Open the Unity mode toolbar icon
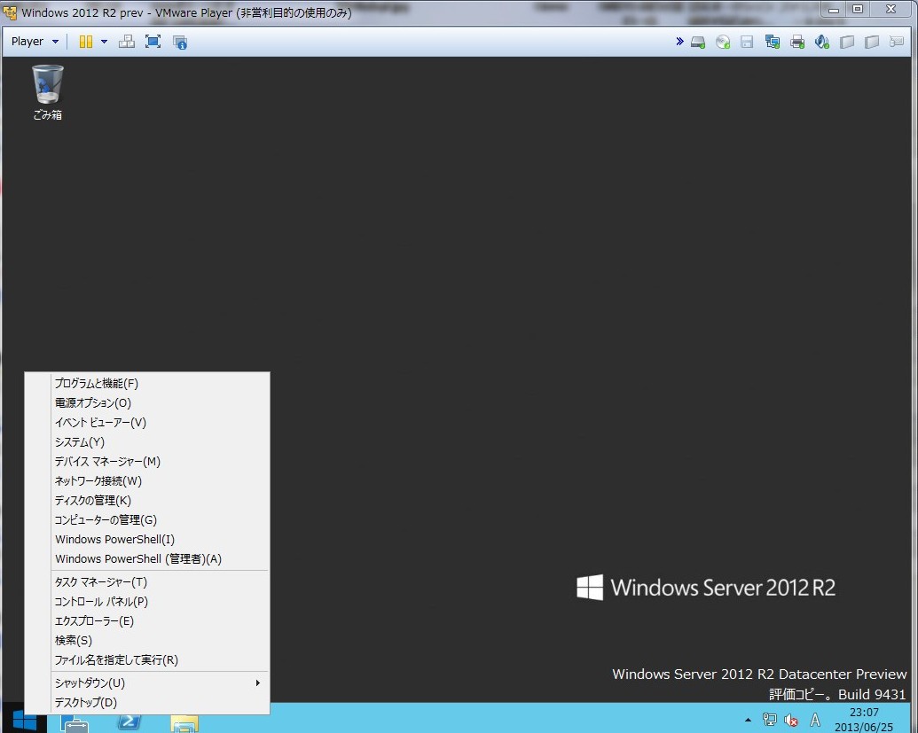 click(x=128, y=41)
